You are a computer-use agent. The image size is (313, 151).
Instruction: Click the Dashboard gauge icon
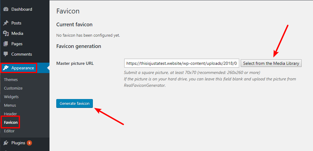[6, 9]
